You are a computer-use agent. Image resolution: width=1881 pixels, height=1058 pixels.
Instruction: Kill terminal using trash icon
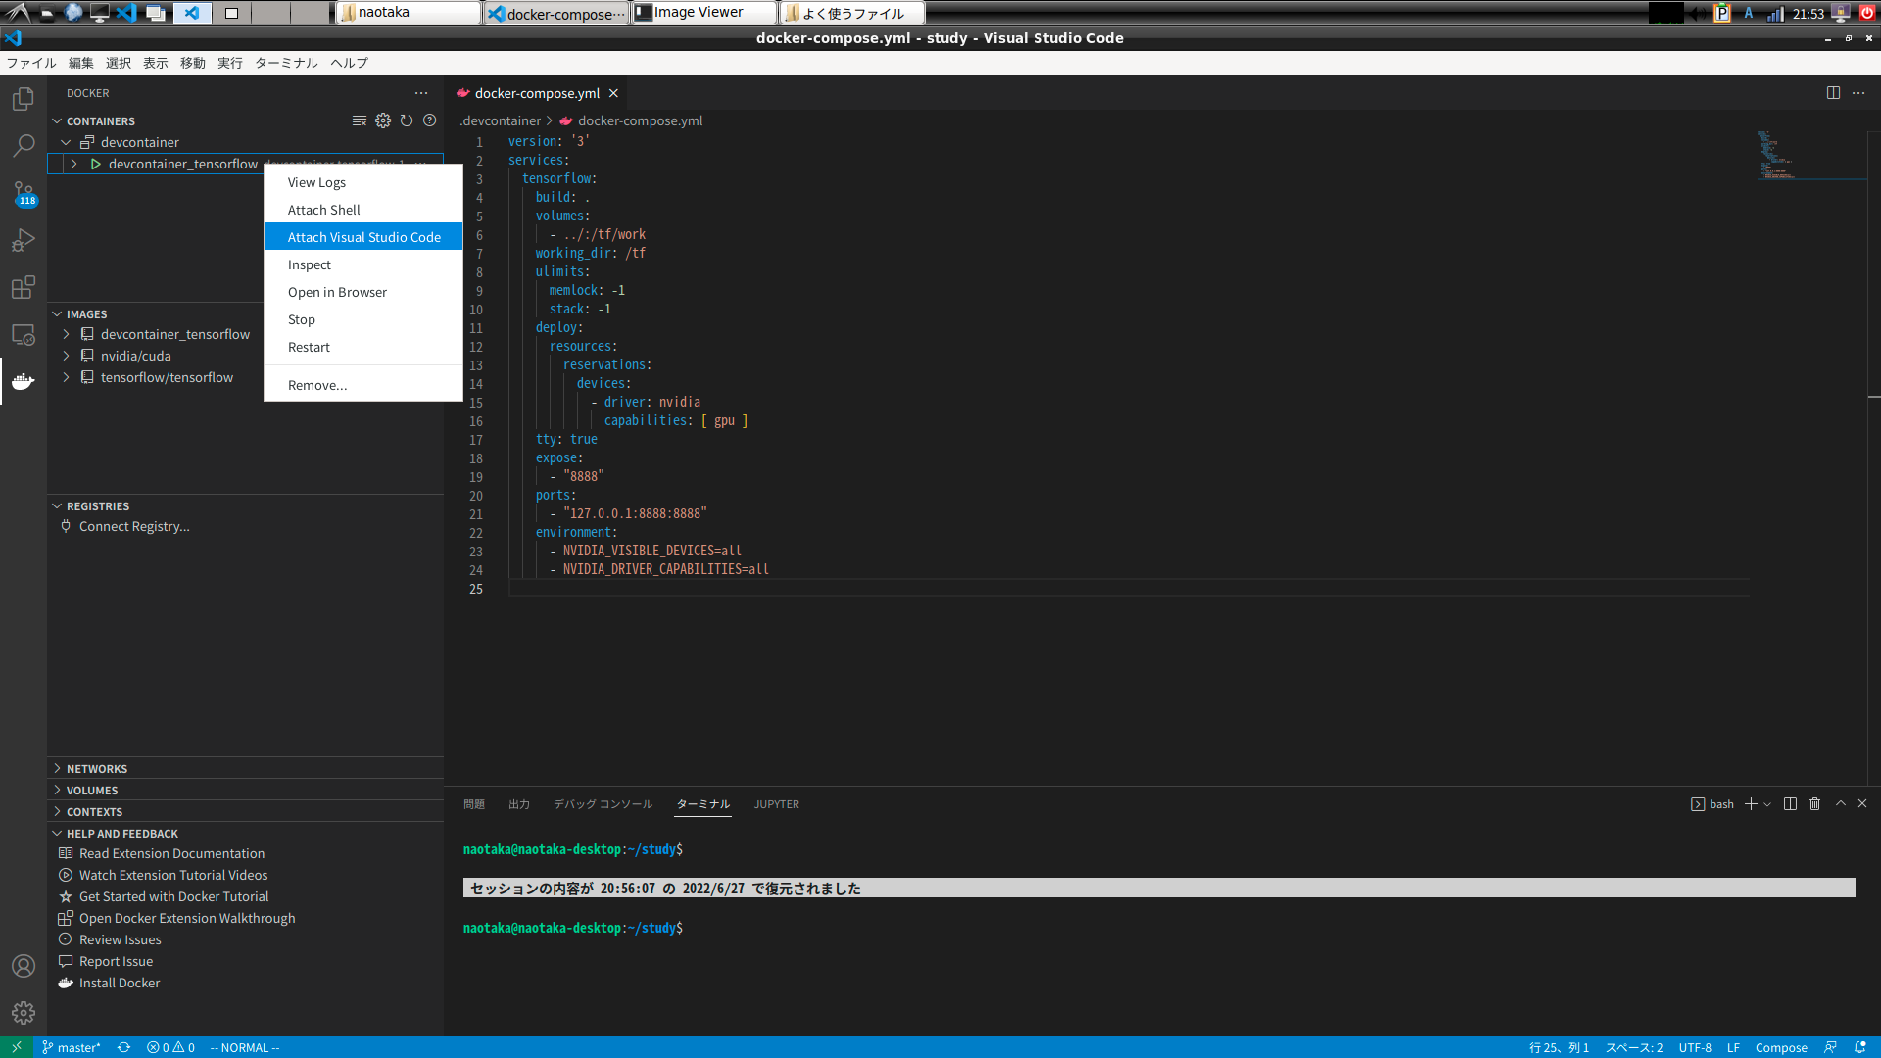point(1814,804)
